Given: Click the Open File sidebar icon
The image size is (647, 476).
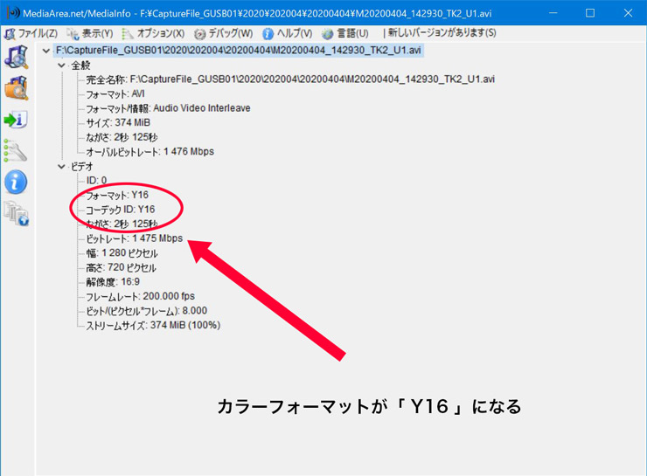Looking at the screenshot, I should pos(16,58).
